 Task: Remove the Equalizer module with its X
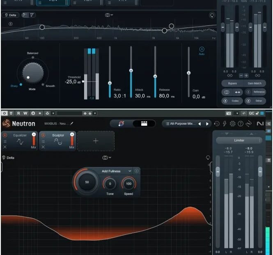5,147
